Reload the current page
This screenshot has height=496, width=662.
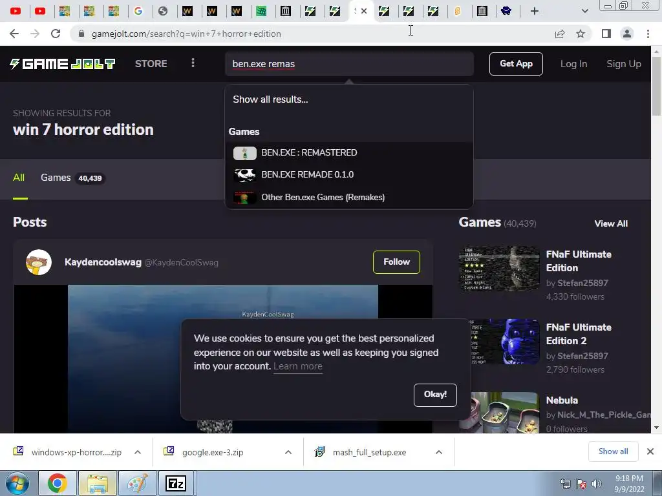tap(56, 34)
